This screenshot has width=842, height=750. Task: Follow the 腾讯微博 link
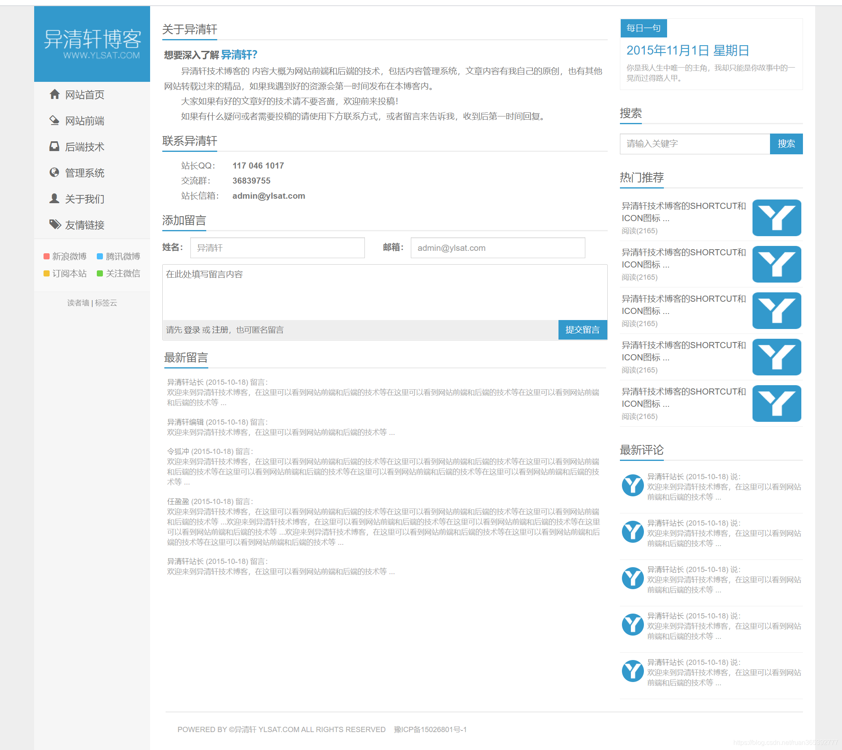click(123, 257)
